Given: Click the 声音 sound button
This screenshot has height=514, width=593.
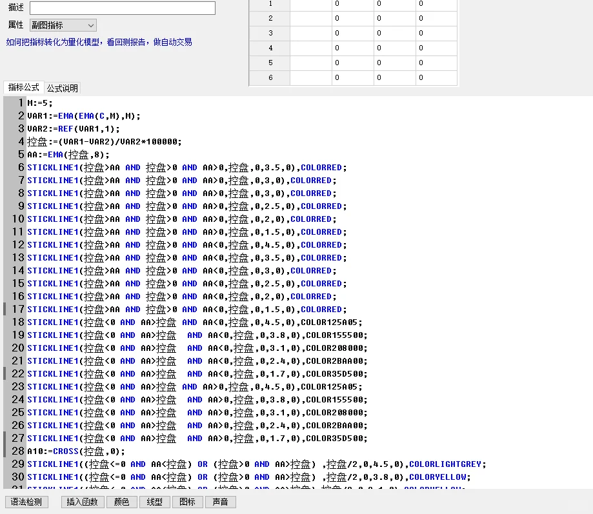Looking at the screenshot, I should click(x=220, y=502).
